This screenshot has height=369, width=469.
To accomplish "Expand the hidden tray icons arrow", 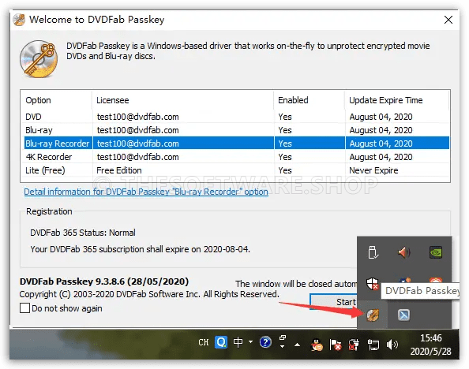I will [x=297, y=345].
